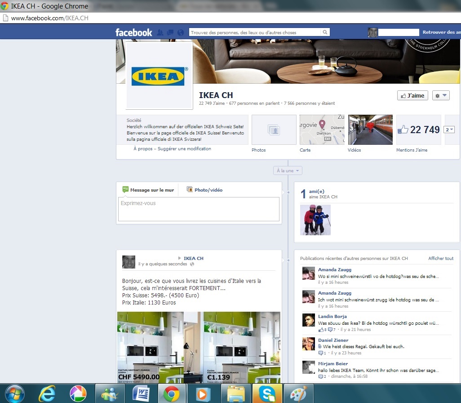Click like icon on Landin Borja post
461x403 pixels.
tap(321, 330)
